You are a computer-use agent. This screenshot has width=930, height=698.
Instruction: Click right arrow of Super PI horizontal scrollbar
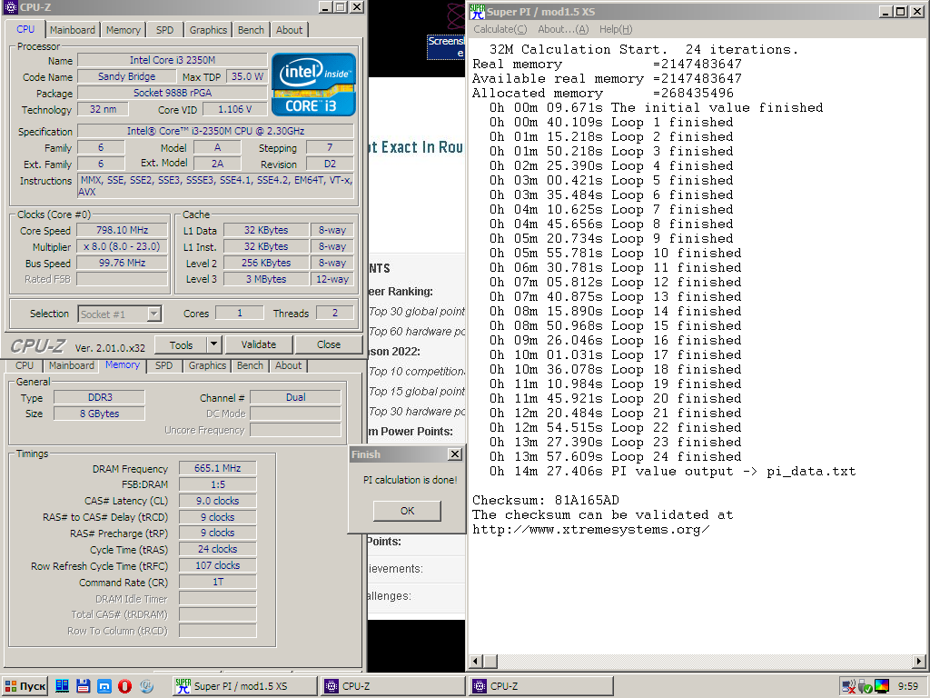919,662
